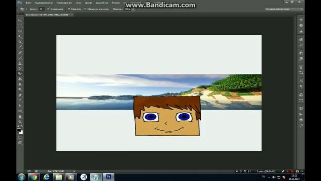321x181 pixels.
Task: Select the Rectangular Marquee tool
Action: [x=20, y=26]
